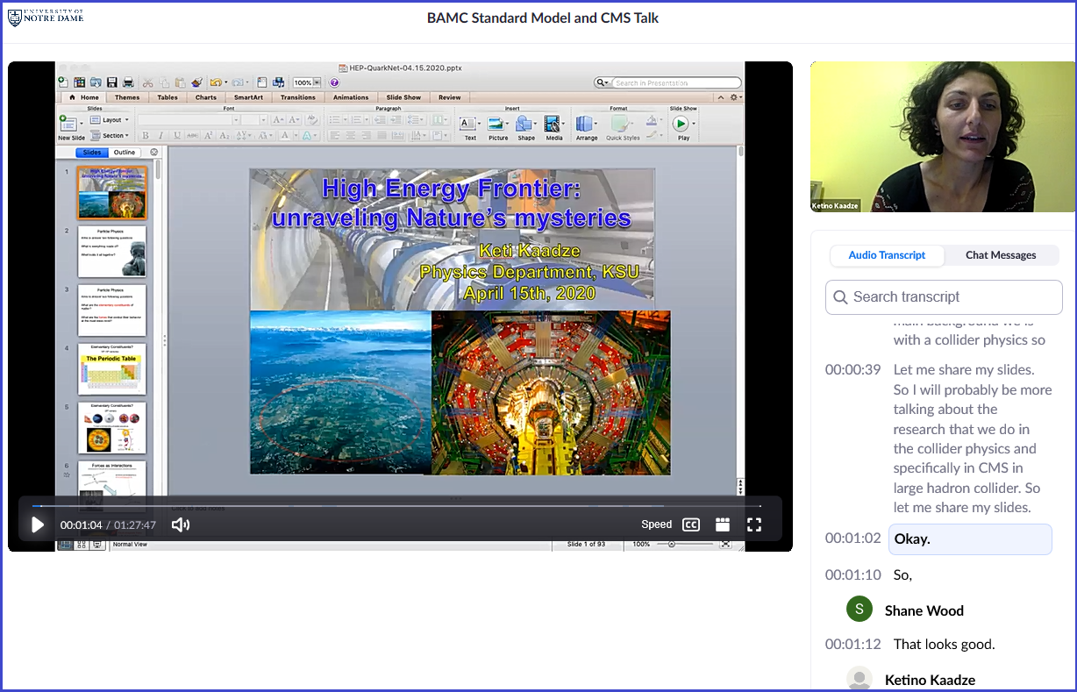
Task: Focus the Search transcript field
Action: point(944,297)
